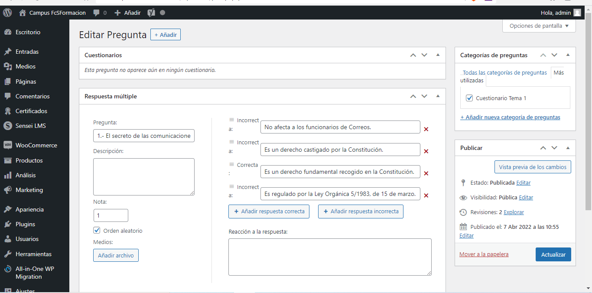Move Categorías de preguntas panel down

pyautogui.click(x=554, y=55)
